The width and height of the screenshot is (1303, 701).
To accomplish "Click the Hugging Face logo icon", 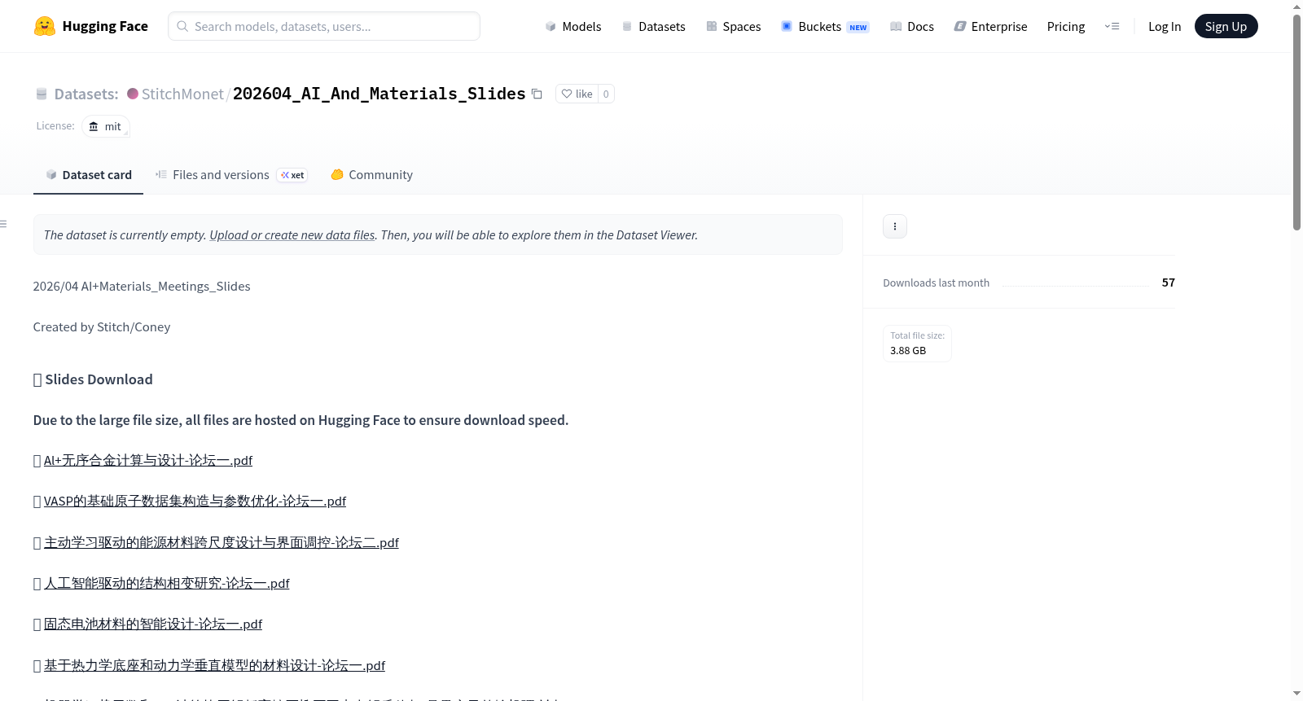I will click(x=44, y=26).
